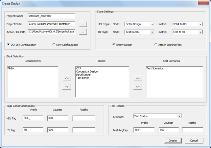
Task: Move block to Test Scenarios with right arrow
Action: tap(138, 78)
